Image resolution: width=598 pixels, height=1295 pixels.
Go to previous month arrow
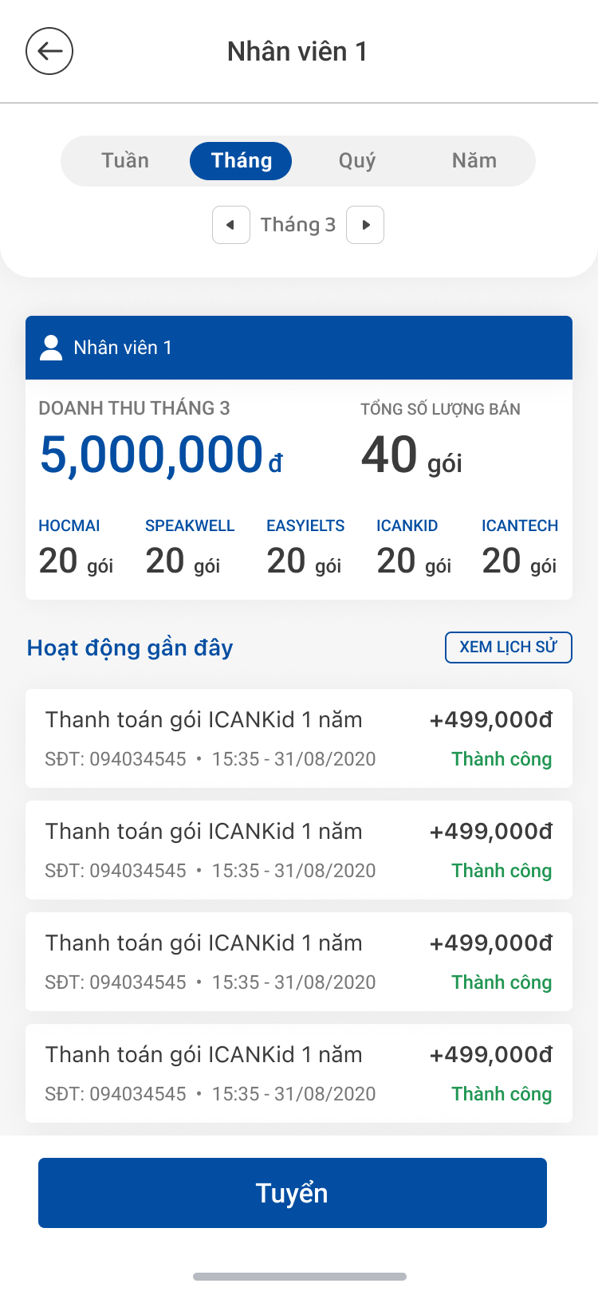click(x=231, y=225)
